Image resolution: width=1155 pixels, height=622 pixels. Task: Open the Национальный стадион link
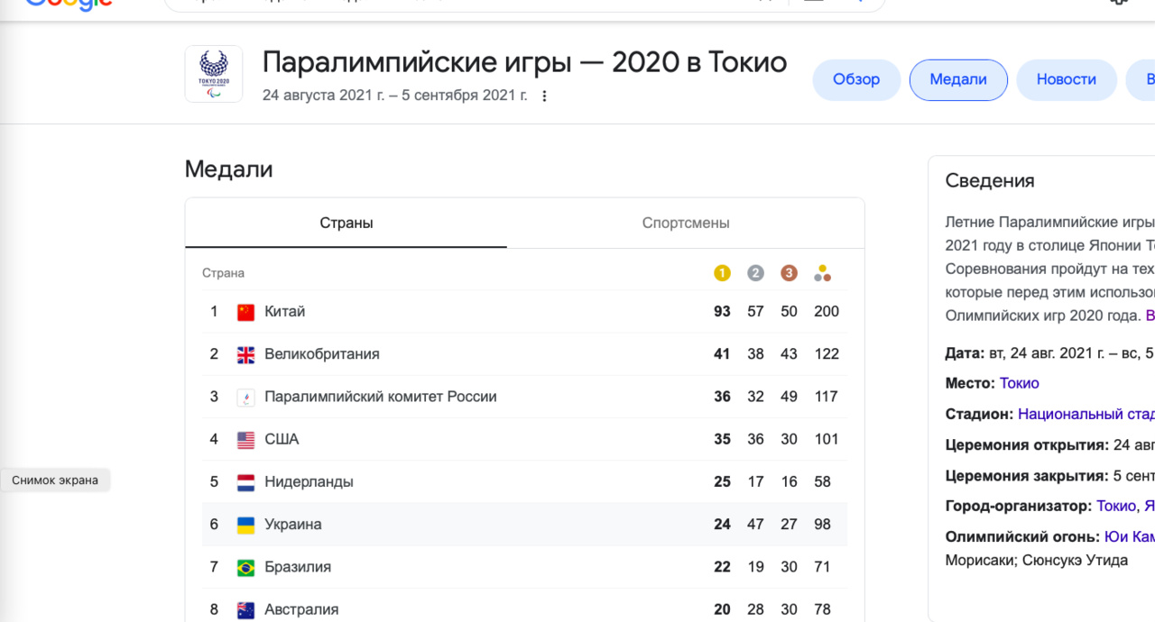1086,414
